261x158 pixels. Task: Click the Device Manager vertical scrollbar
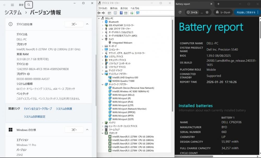point(172,65)
